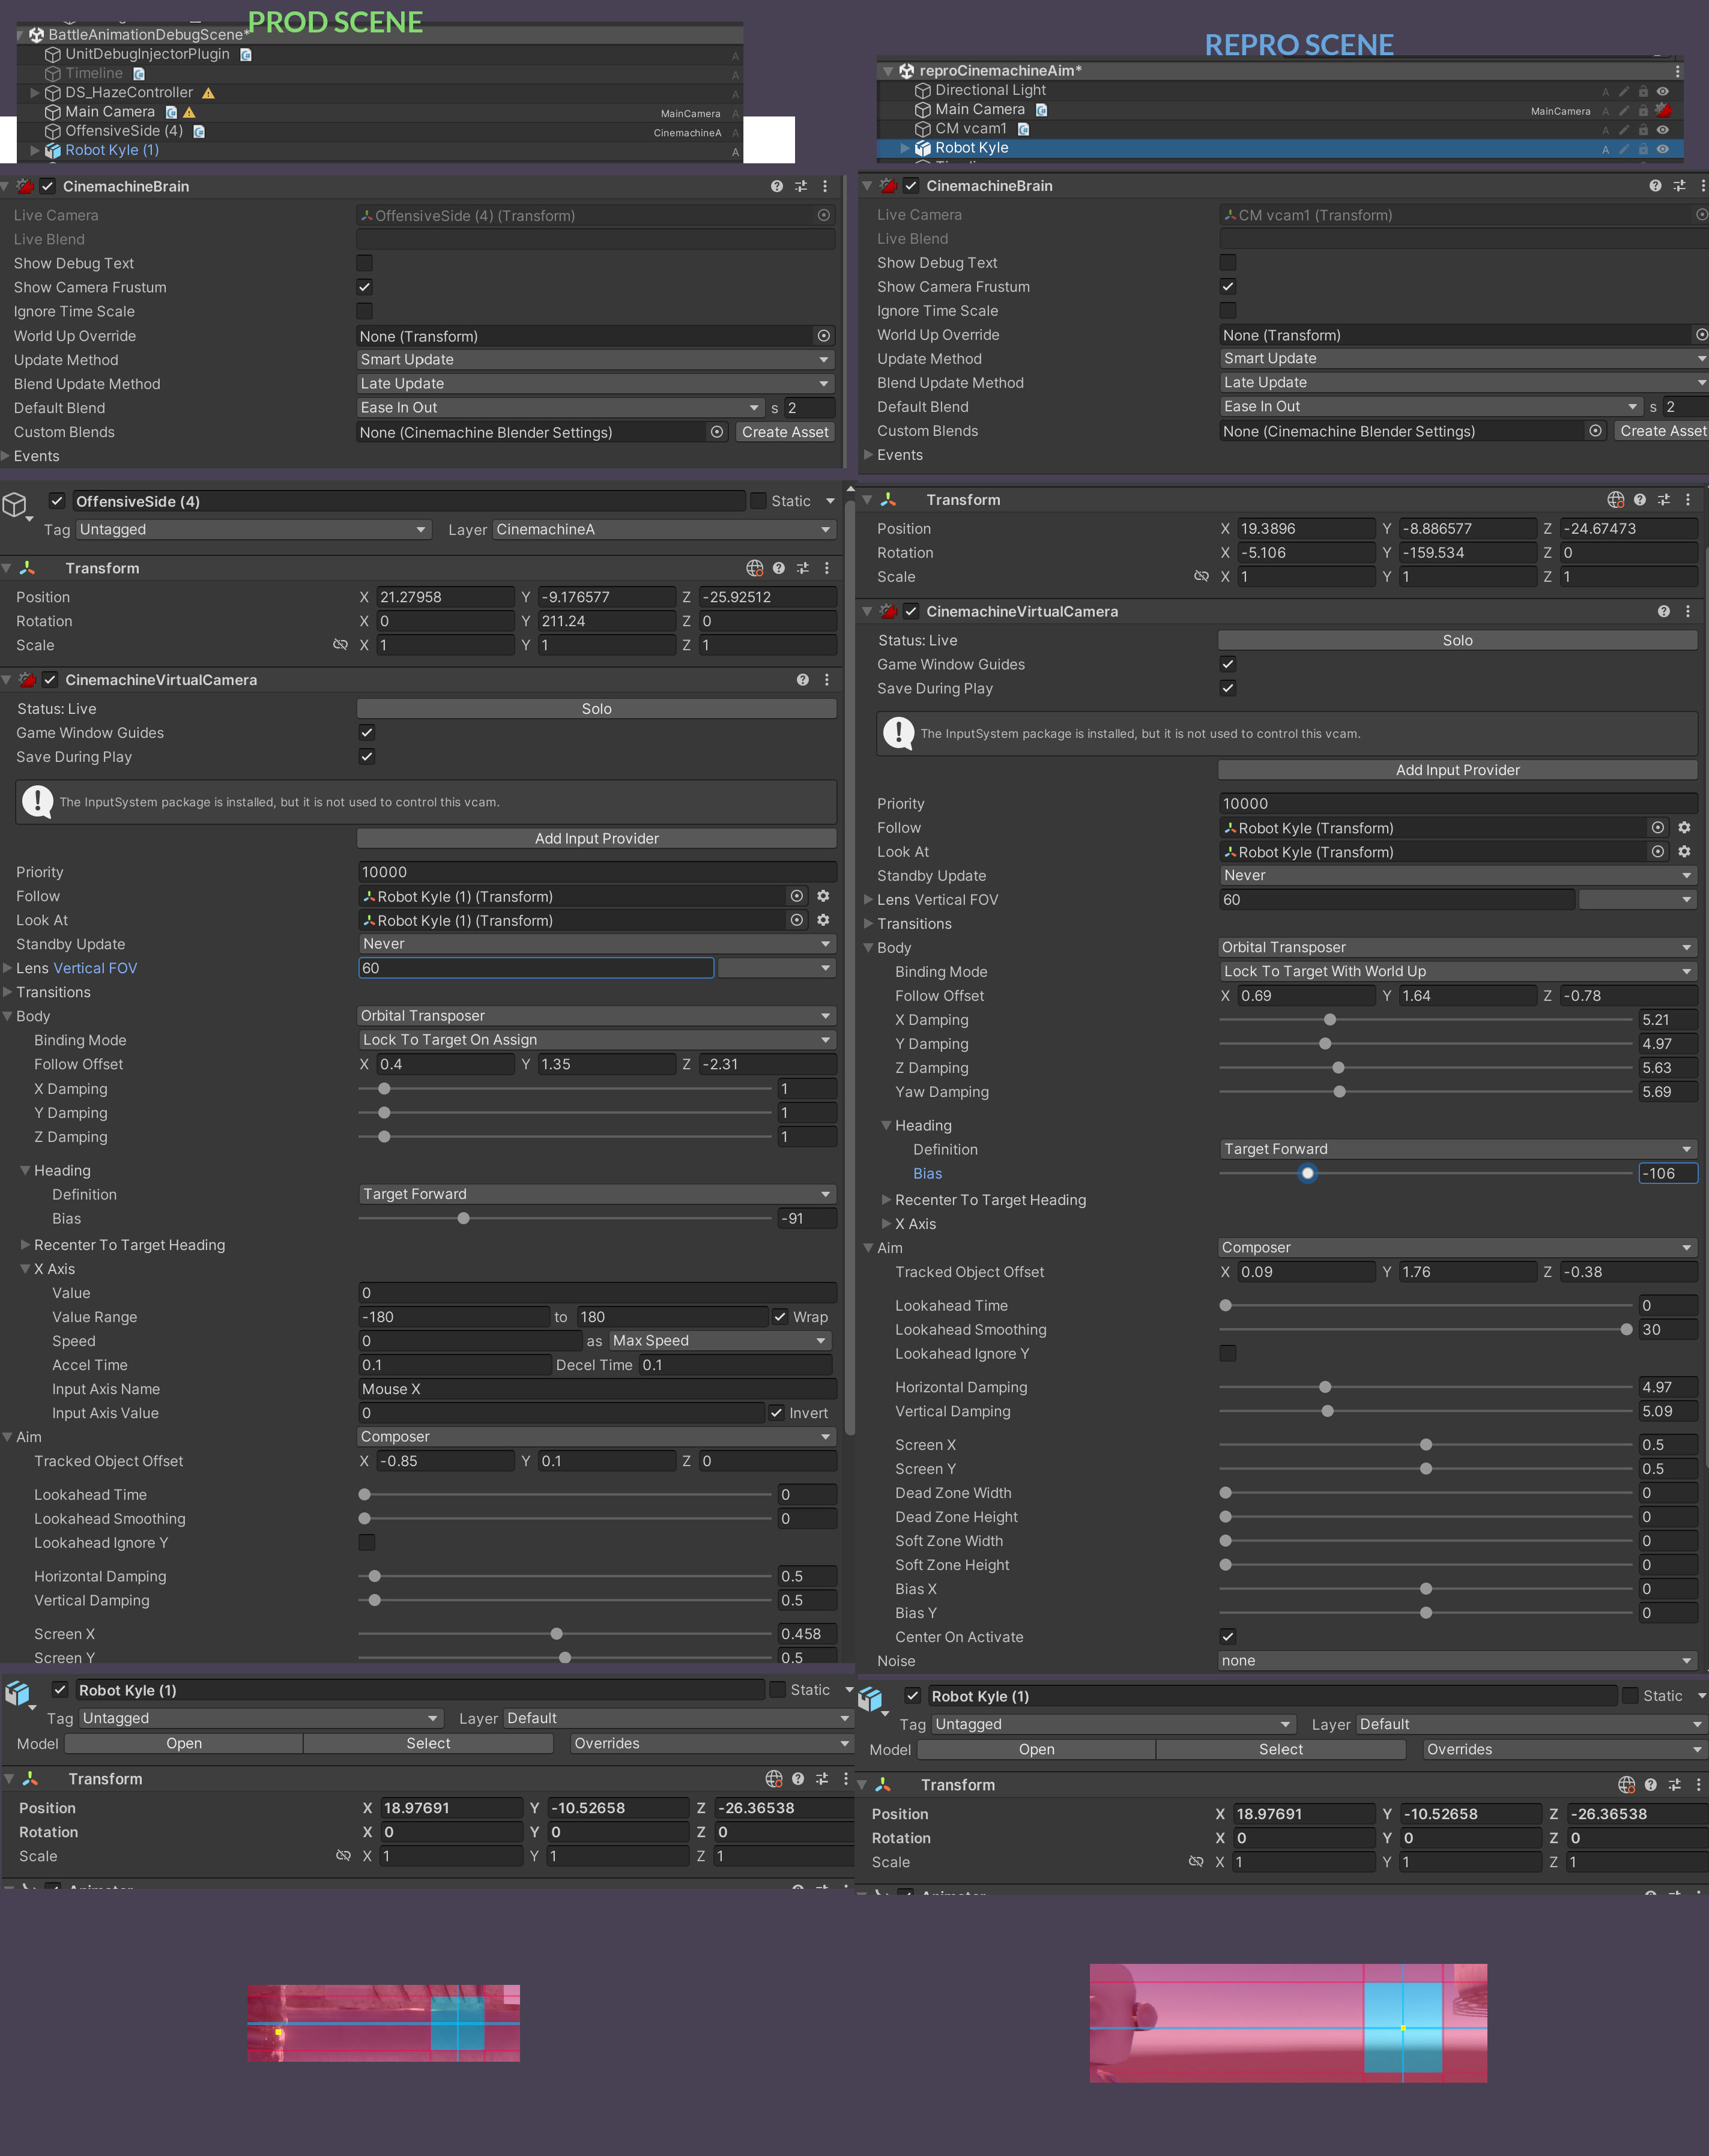Open help for prod CinemachineBrain component
The height and width of the screenshot is (2156, 1709).
[x=777, y=186]
